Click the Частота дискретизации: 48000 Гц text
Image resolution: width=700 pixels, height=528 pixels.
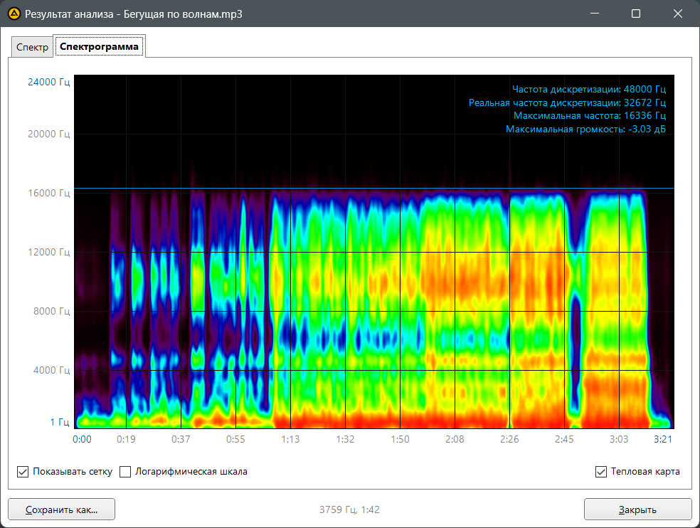588,90
